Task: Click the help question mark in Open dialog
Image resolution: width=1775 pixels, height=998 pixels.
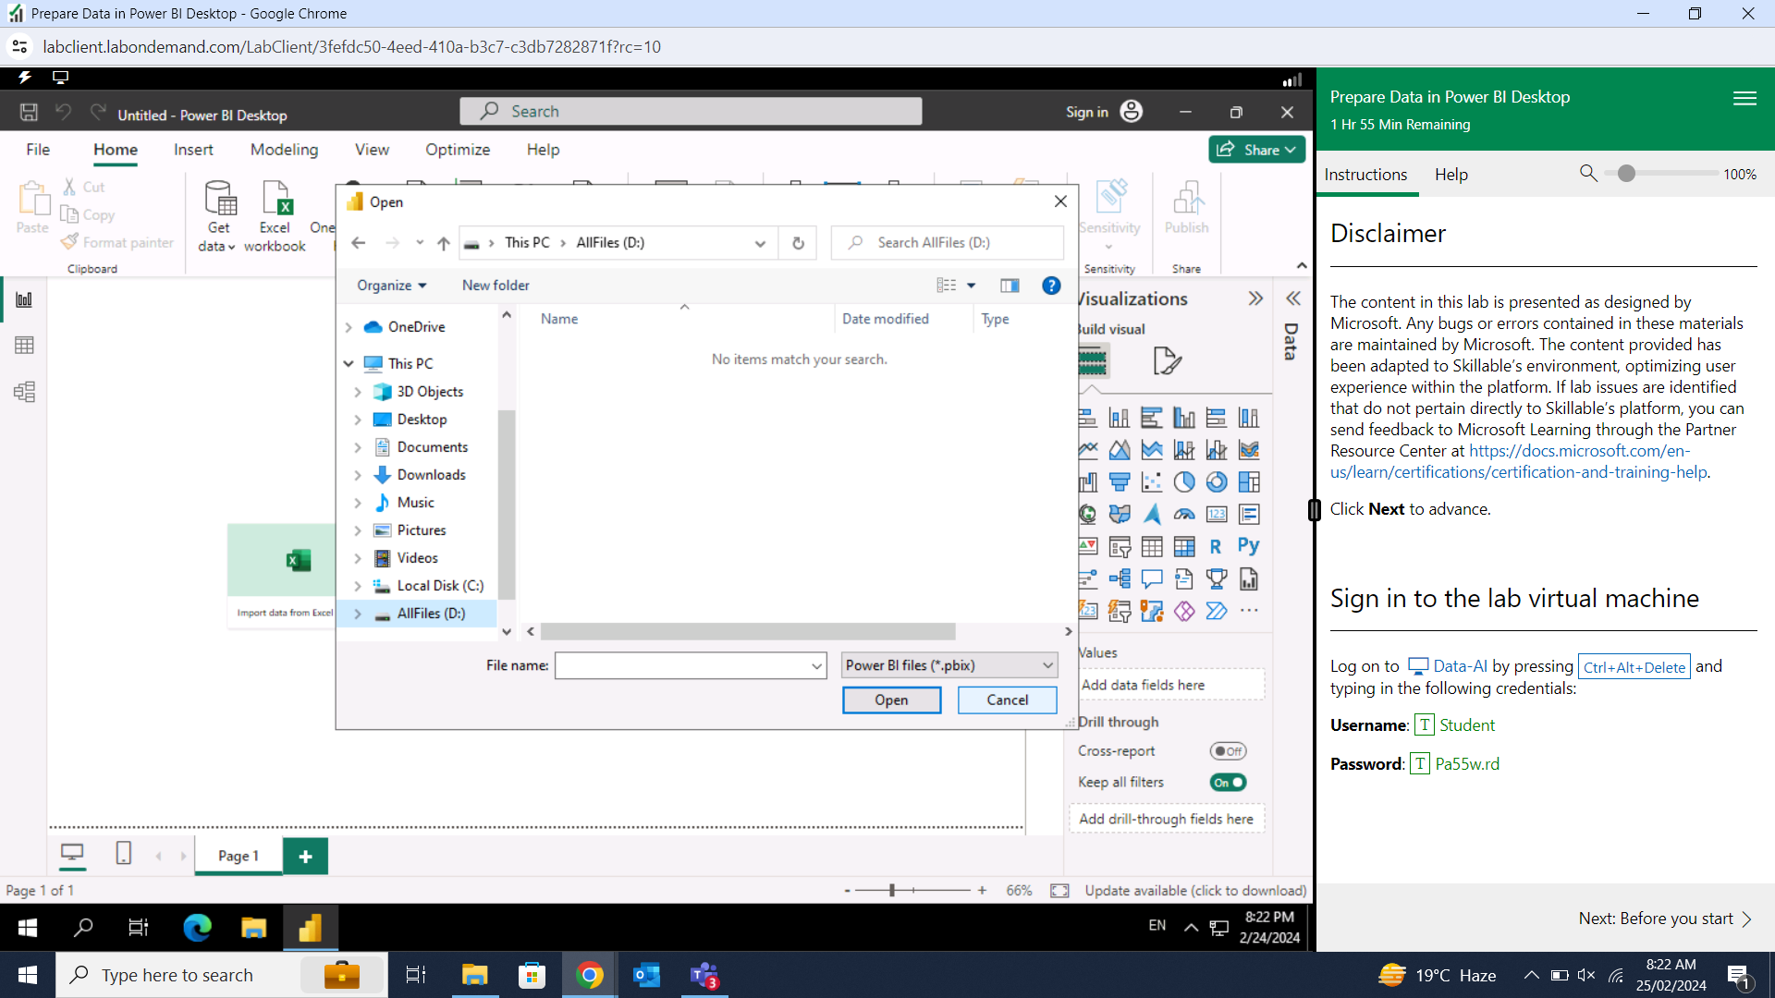Action: click(x=1051, y=286)
